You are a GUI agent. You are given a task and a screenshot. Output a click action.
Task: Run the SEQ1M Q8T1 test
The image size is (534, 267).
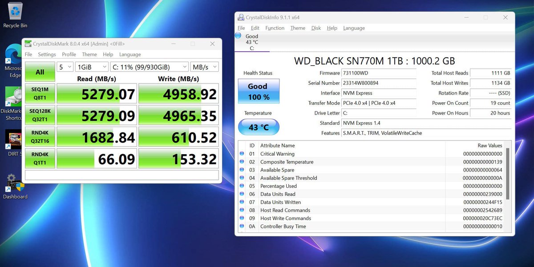click(x=40, y=94)
